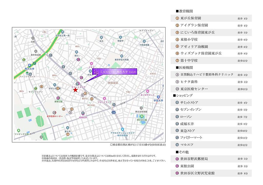263x185 pixels.
Task: Select map marker number 16 near the highway
Action: click(51, 55)
